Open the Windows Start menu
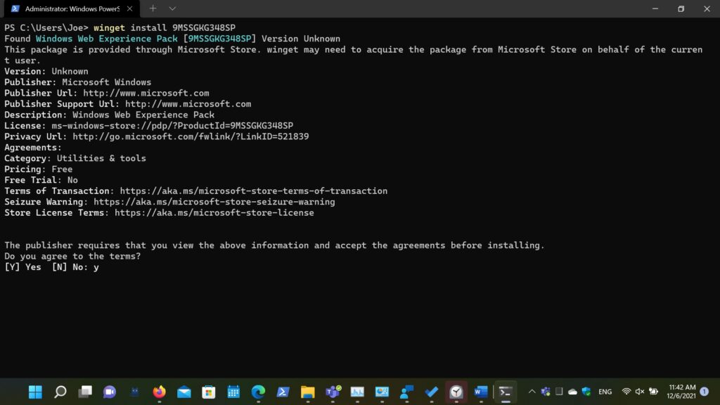 (x=35, y=392)
